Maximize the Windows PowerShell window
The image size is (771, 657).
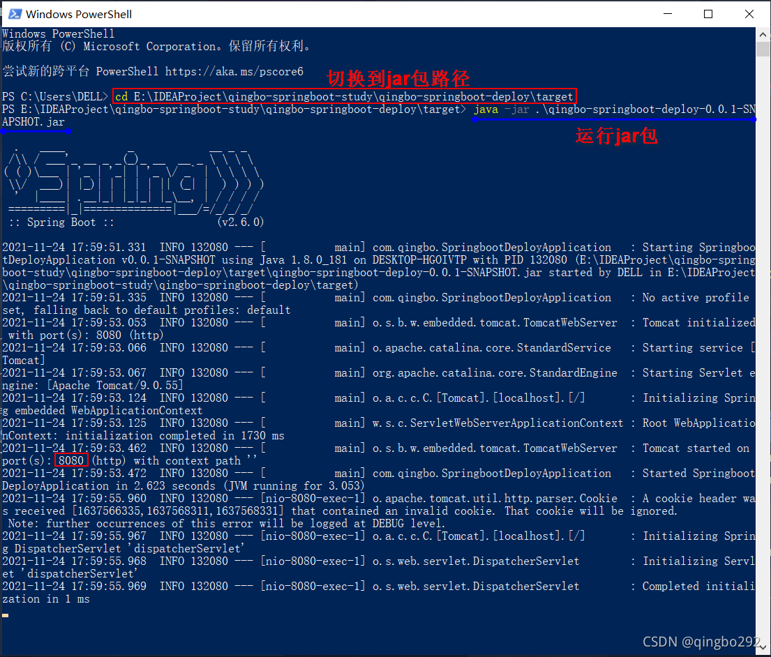tap(708, 14)
